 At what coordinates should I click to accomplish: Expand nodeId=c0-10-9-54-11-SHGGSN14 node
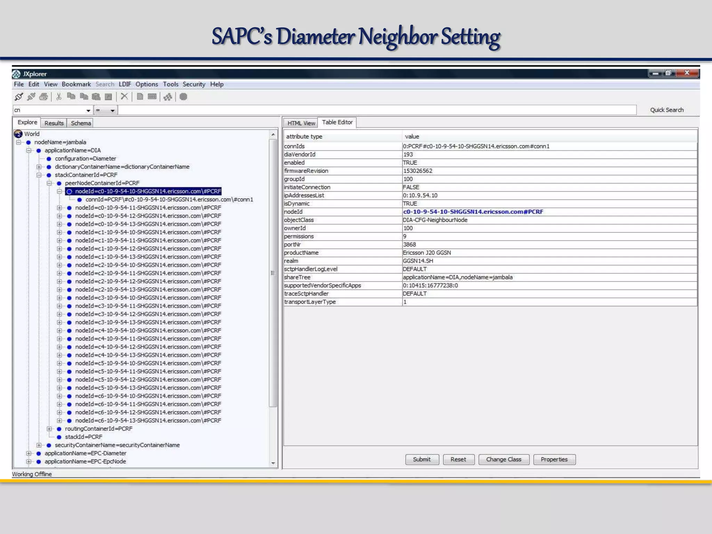tap(59, 208)
